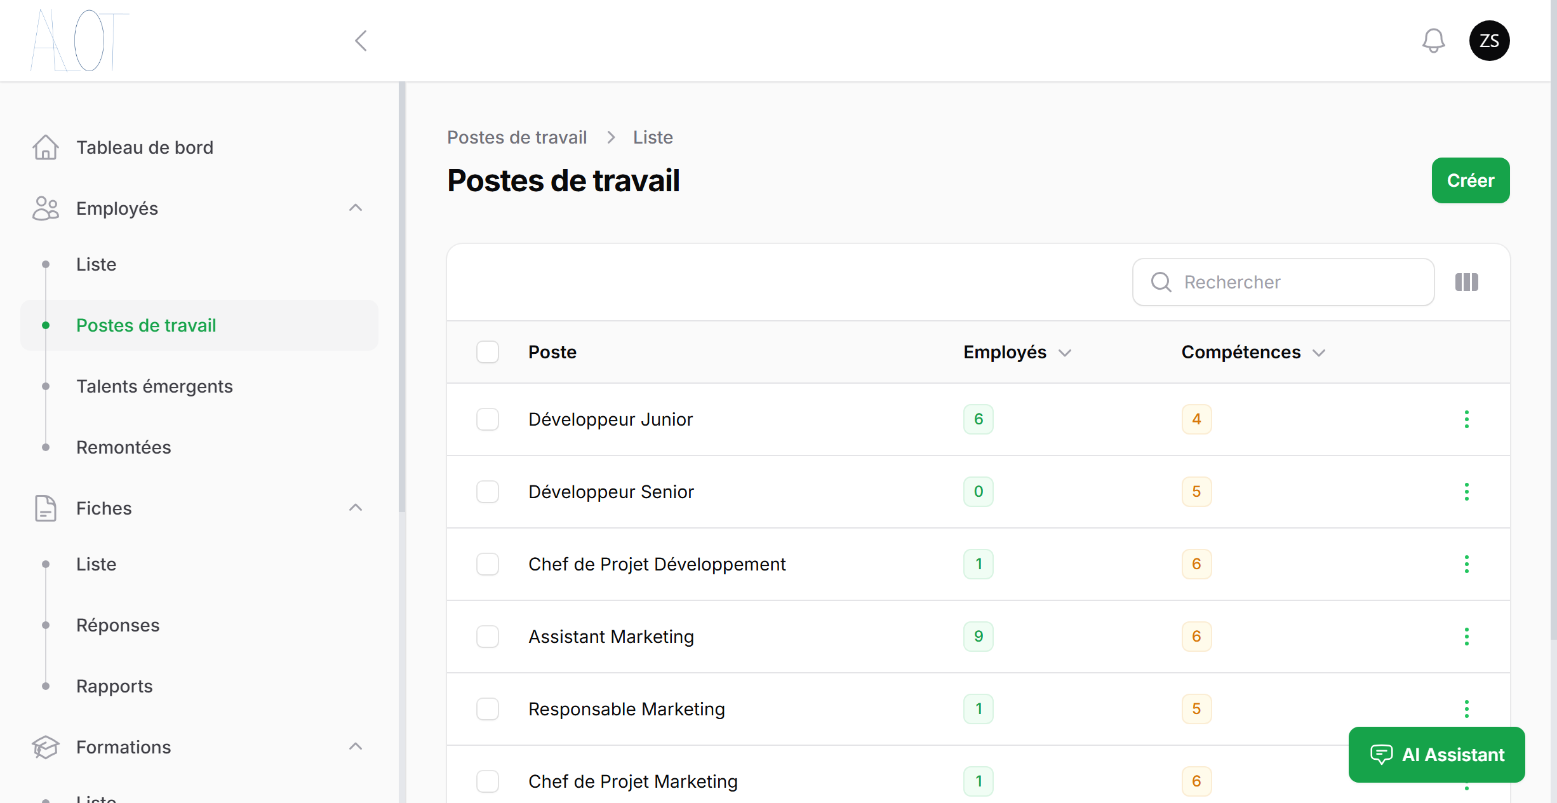Check the Développeur Junior row checkbox

488,419
